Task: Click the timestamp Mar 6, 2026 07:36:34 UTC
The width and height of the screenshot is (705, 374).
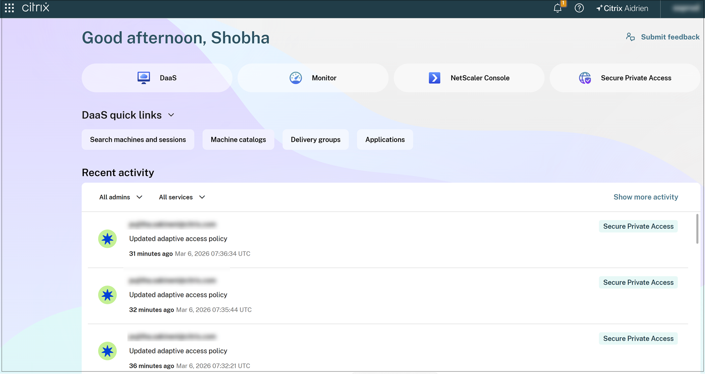Action: [x=213, y=254]
